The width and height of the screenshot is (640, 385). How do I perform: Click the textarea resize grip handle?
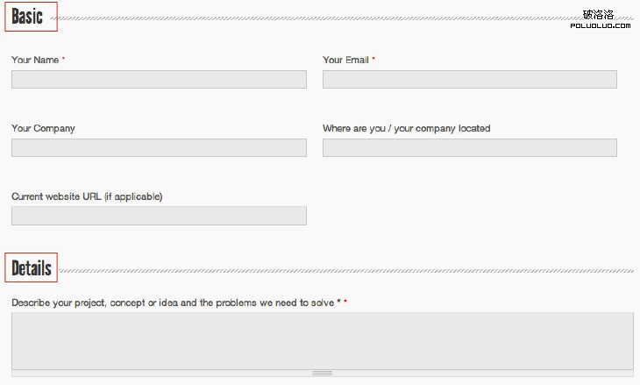point(322,373)
